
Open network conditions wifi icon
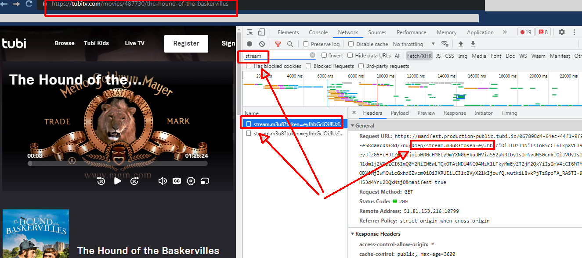click(x=445, y=44)
